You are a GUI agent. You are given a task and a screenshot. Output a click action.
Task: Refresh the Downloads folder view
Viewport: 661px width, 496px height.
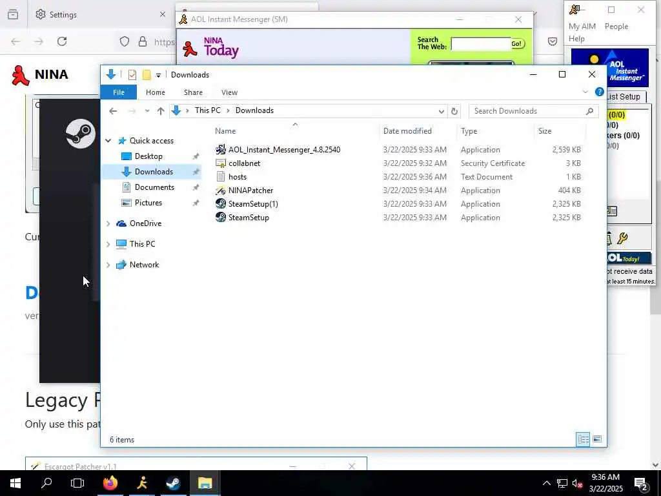point(454,111)
